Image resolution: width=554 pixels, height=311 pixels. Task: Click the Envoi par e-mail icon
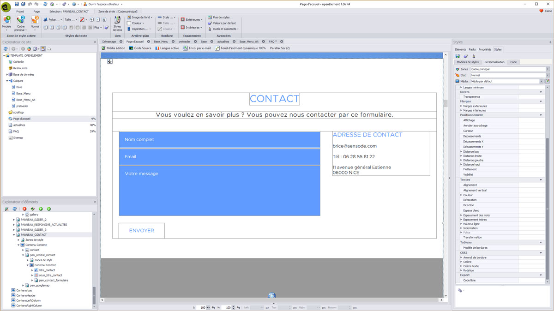[197, 48]
